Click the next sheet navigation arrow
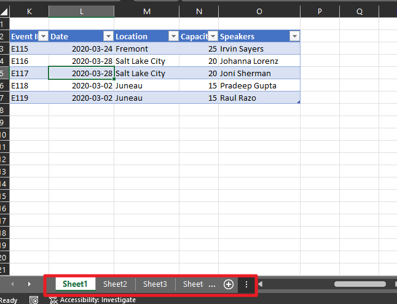 pyautogui.click(x=29, y=284)
